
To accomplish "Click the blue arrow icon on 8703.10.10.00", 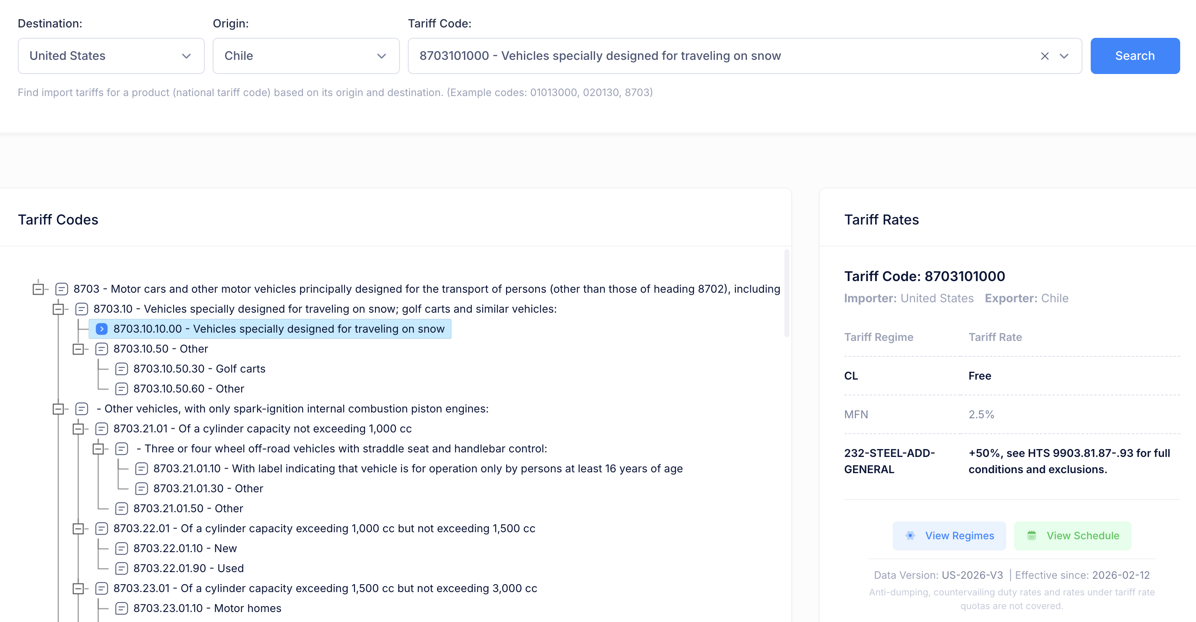I will (x=102, y=329).
